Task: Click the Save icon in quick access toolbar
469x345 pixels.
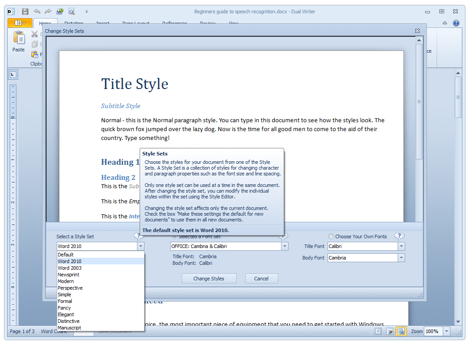Action: coord(25,12)
